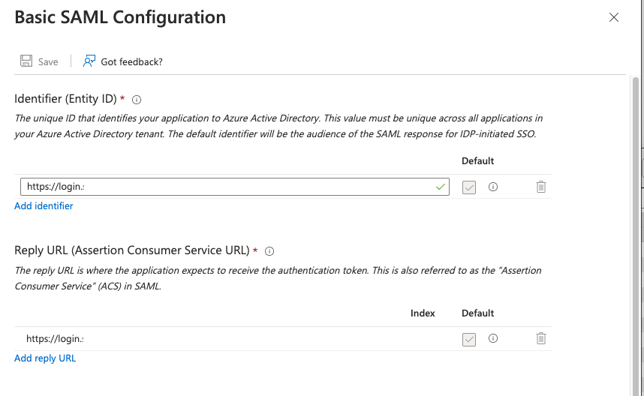Toggle the Default checkbox for the identifier
644x396 pixels.
tap(469, 187)
